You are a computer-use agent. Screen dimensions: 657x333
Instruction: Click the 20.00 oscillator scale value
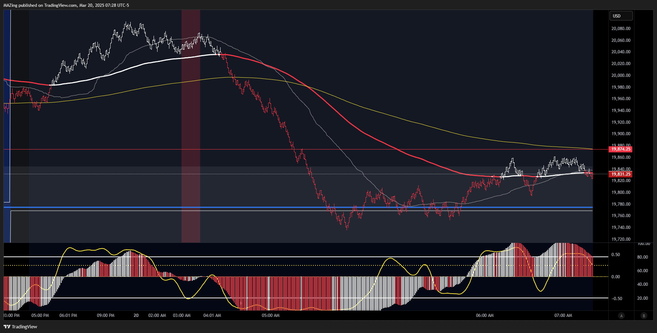pos(643,298)
